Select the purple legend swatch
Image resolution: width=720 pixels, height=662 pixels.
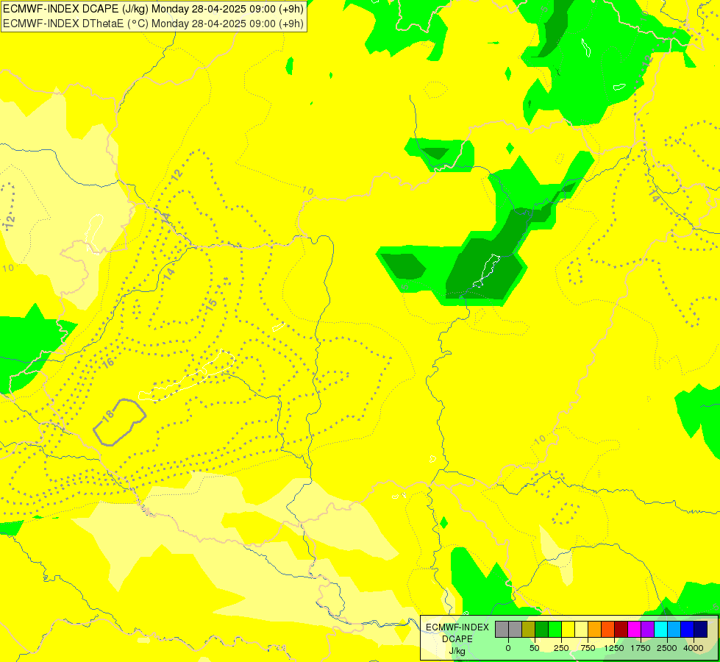pos(648,629)
